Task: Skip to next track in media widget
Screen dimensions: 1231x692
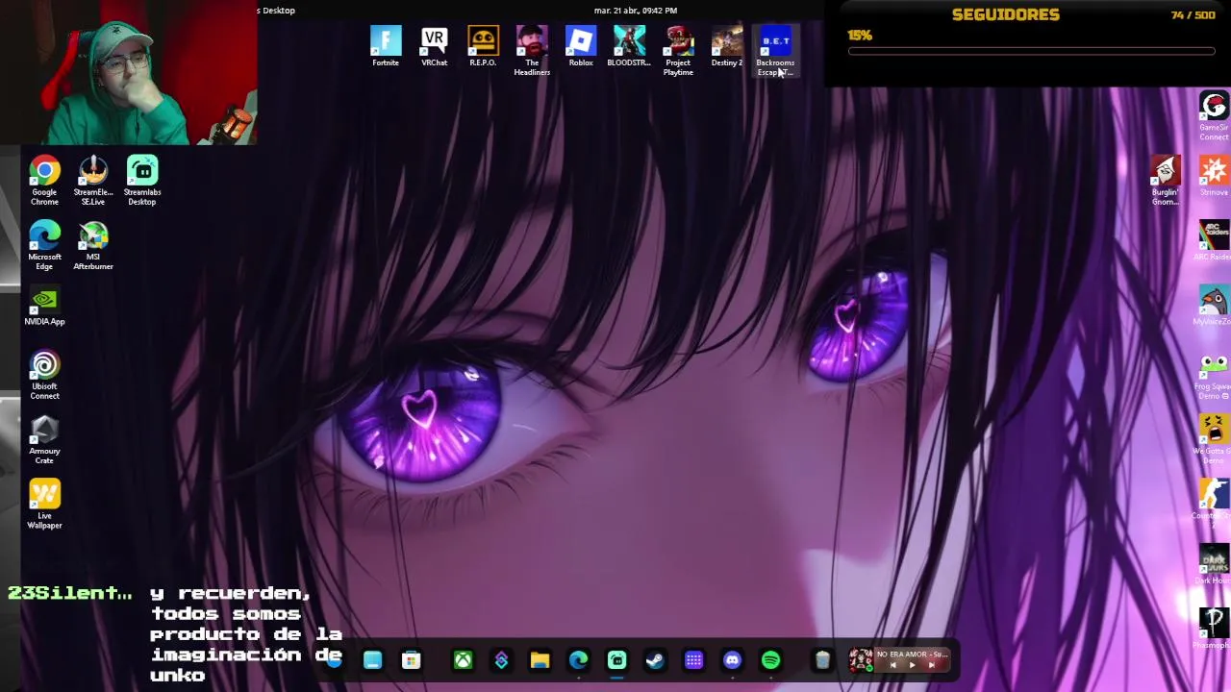Action: click(x=931, y=665)
